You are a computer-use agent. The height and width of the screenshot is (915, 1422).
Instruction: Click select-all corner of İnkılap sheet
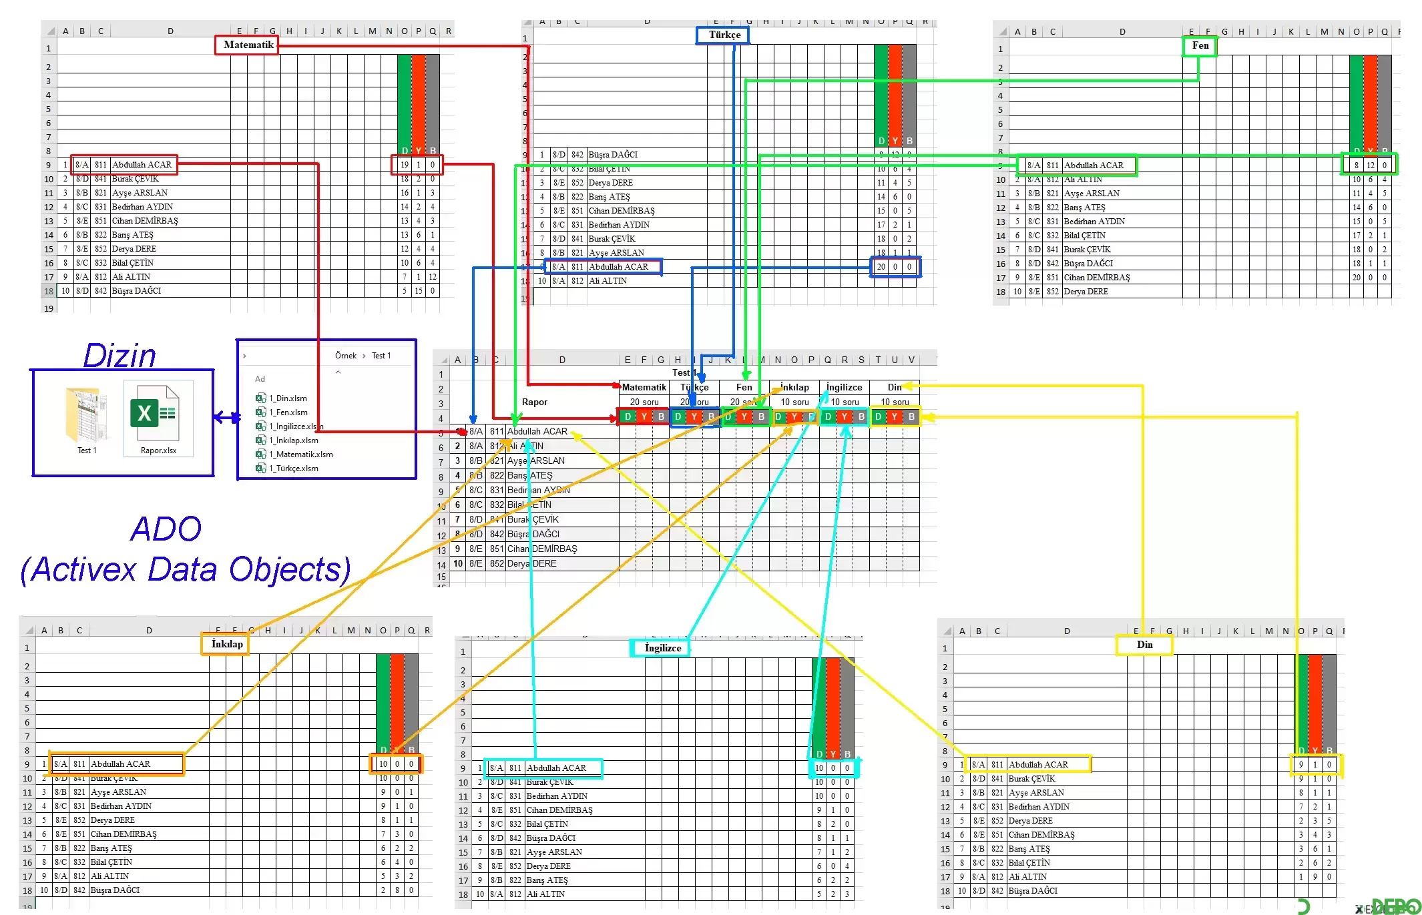[x=27, y=630]
